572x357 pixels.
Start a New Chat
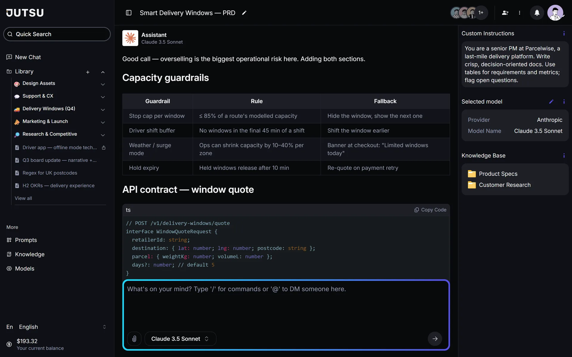(24, 57)
